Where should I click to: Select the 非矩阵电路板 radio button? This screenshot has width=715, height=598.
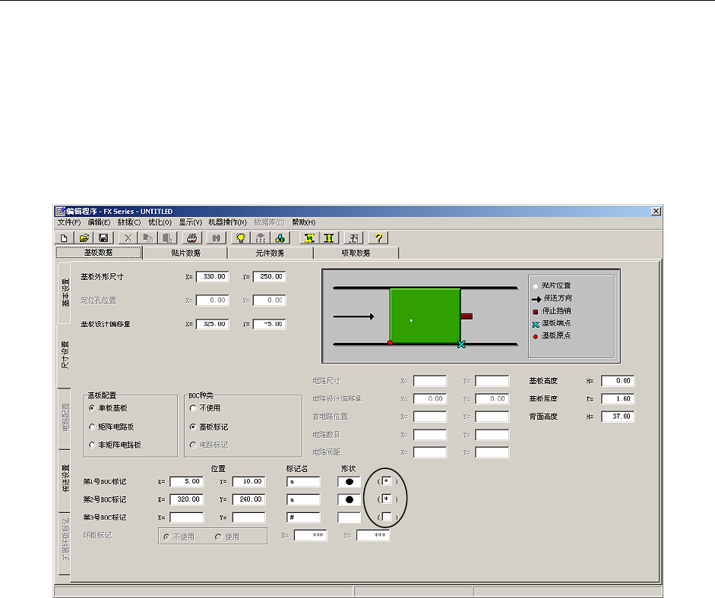92,445
